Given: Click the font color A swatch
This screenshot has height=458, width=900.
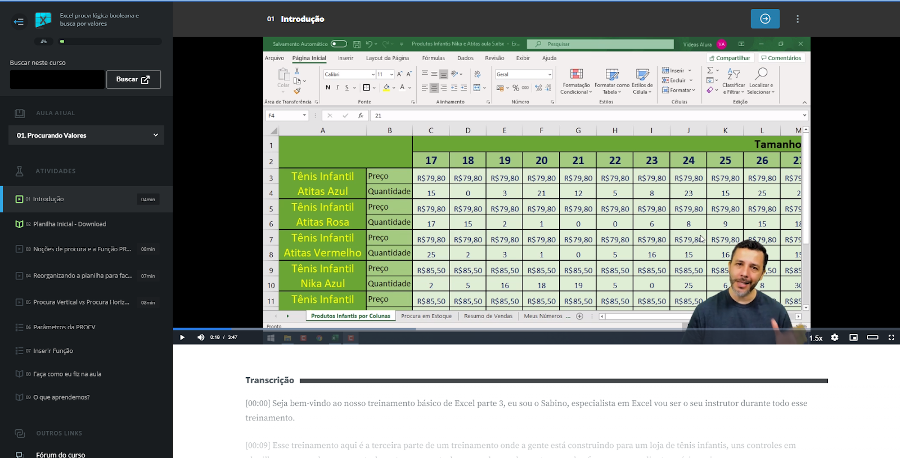Looking at the screenshot, I should pos(402,88).
